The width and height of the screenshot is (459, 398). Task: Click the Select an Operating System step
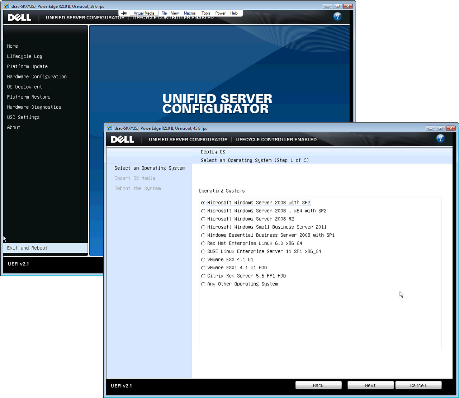click(x=150, y=168)
